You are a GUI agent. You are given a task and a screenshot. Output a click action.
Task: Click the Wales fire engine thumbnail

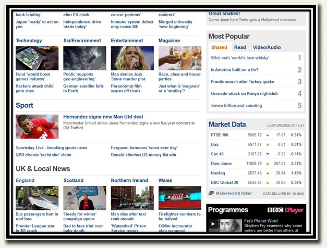pos(180,198)
